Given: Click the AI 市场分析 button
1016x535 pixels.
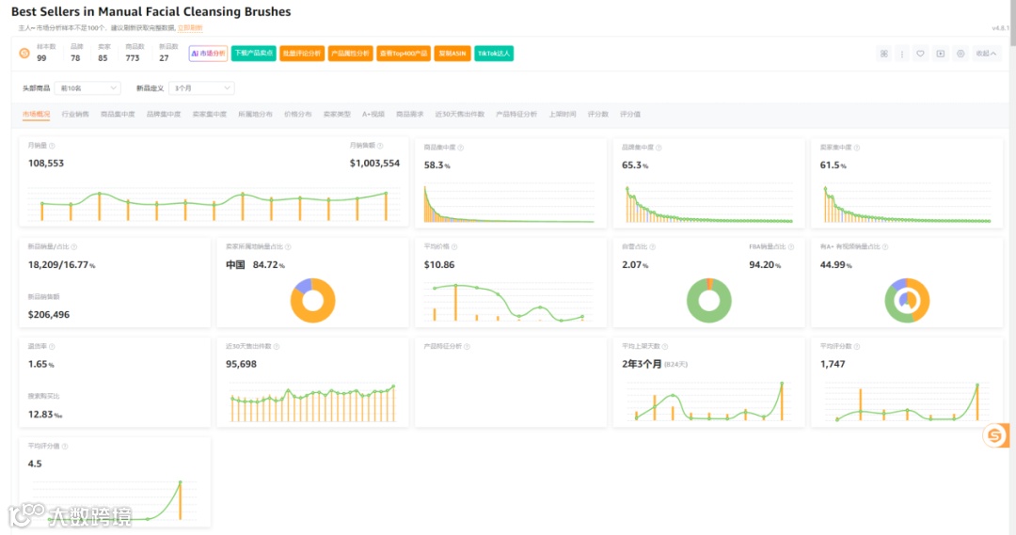Looking at the screenshot, I should (208, 53).
